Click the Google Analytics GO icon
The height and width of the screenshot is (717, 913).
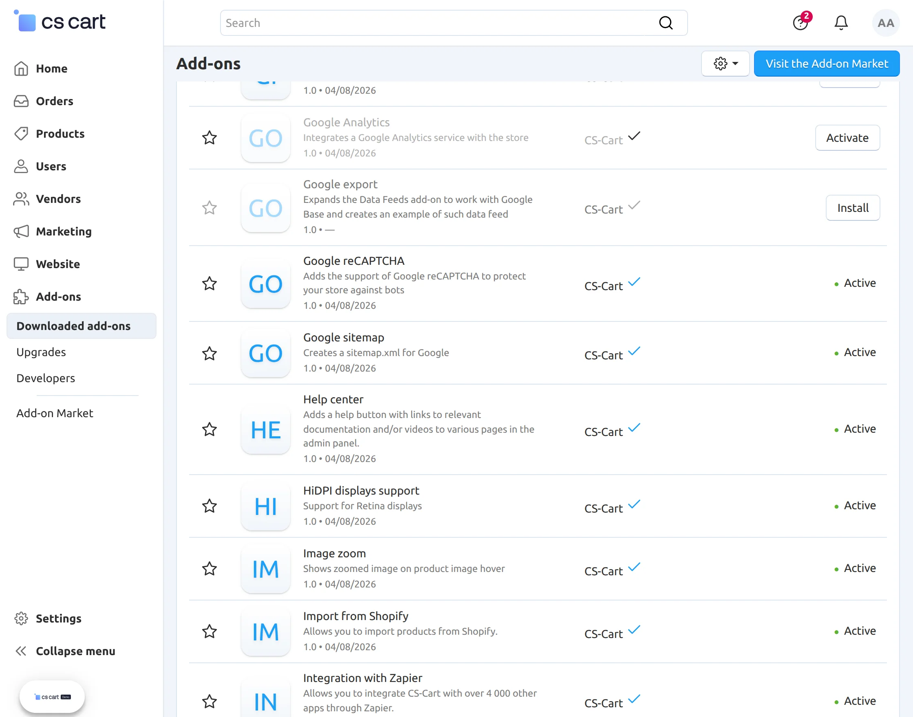[265, 138]
